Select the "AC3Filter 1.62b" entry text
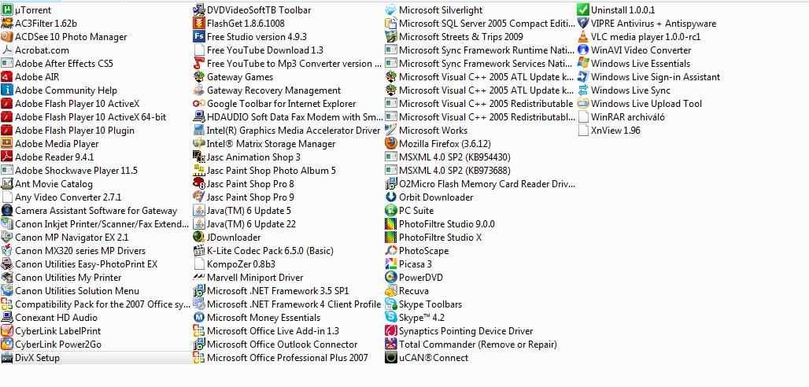The width and height of the screenshot is (809, 387). 46,24
